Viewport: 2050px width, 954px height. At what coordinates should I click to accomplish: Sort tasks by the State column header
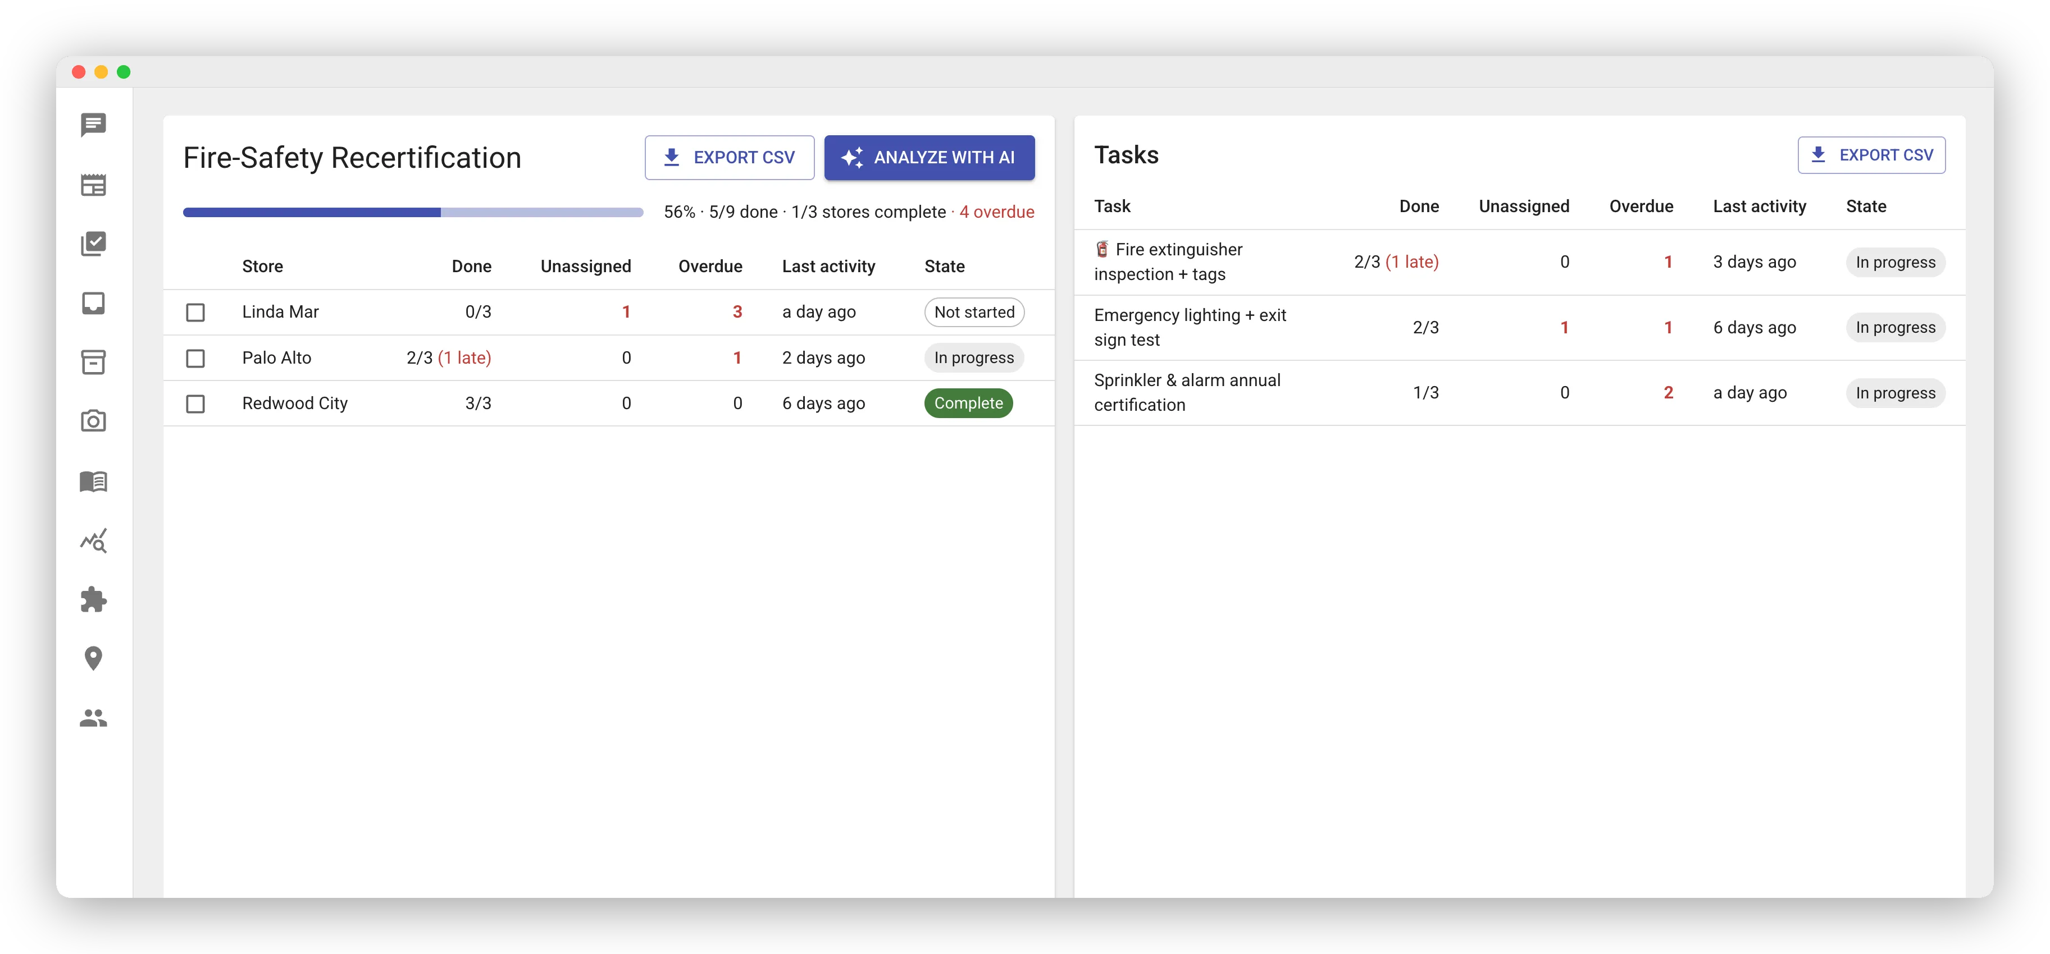pyautogui.click(x=1866, y=207)
